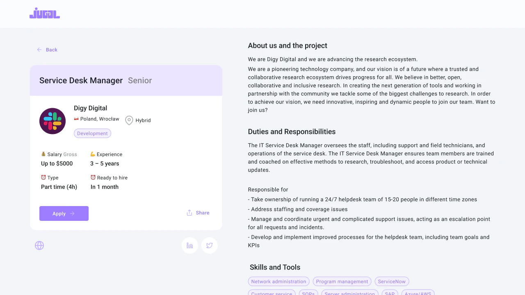Viewport: 525px width, 295px height.
Task: Click the back arrow icon
Action: click(x=39, y=50)
